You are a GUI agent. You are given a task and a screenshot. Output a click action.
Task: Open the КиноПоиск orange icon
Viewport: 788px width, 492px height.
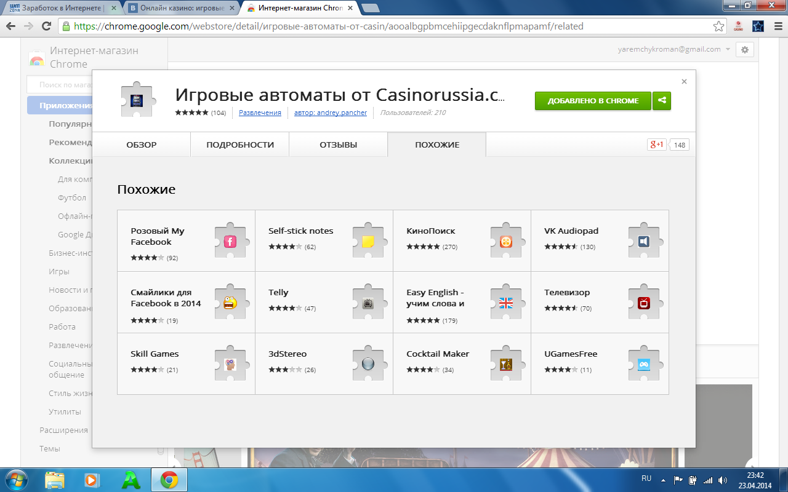[x=506, y=241]
